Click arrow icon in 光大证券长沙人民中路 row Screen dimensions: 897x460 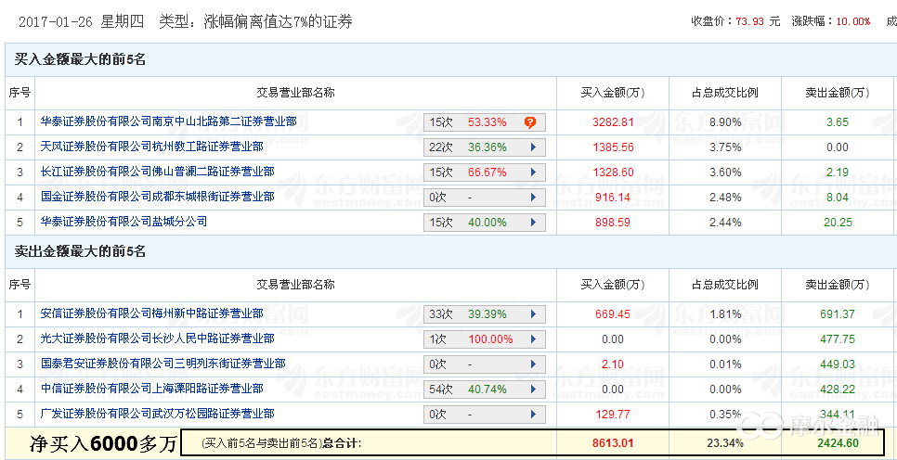coord(533,339)
